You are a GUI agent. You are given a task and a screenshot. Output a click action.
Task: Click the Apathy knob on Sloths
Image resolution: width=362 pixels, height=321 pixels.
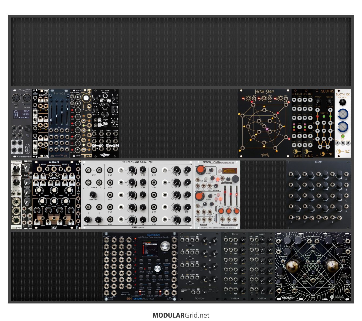point(318,101)
